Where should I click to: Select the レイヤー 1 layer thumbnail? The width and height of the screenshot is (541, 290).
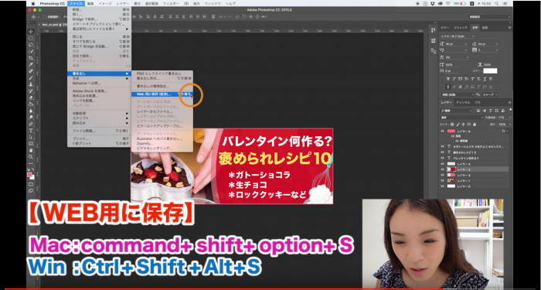point(451,180)
